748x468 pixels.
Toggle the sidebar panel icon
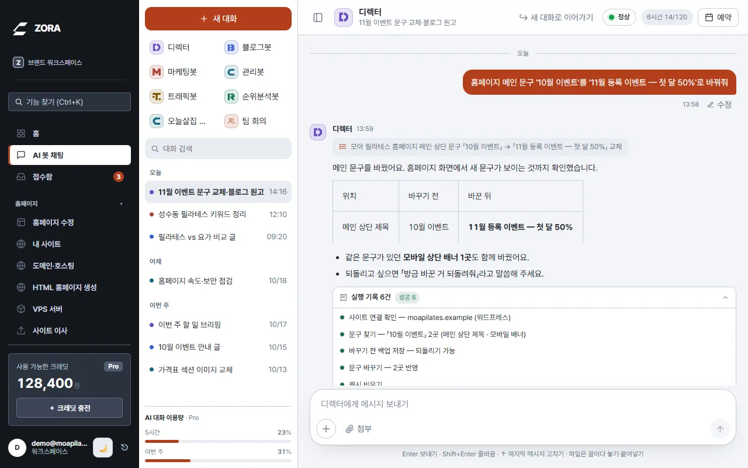[x=318, y=18]
